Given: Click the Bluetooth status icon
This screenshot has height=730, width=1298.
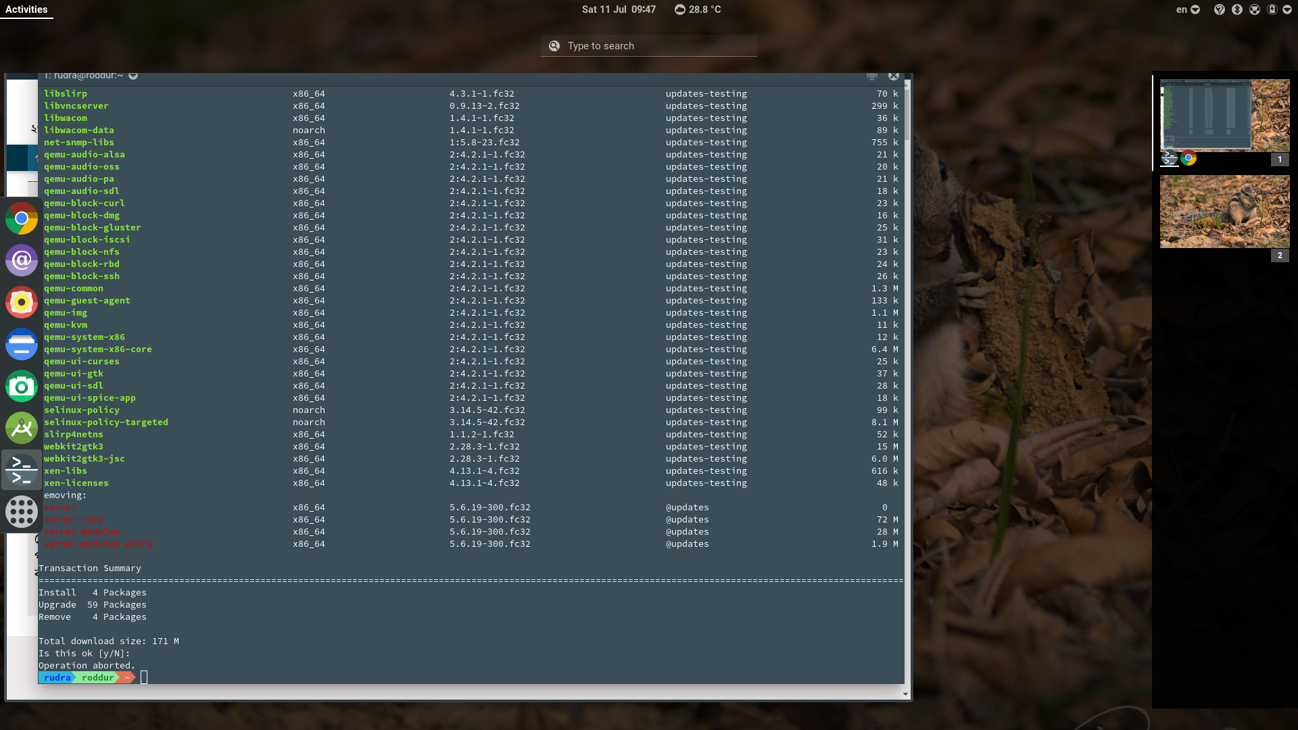Looking at the screenshot, I should 1237,9.
